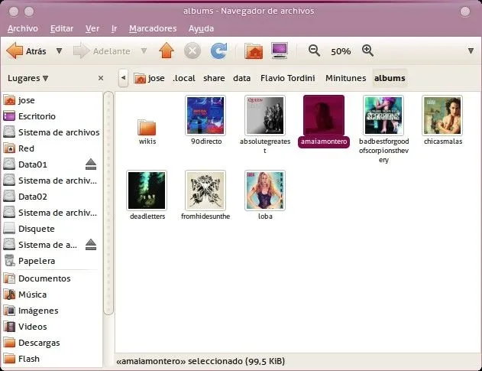Open the Ver menu
The width and height of the screenshot is (482, 371).
(92, 28)
